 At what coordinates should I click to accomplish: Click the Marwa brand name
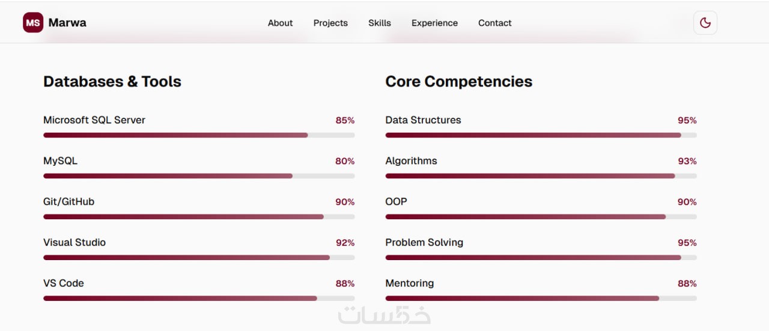67,23
